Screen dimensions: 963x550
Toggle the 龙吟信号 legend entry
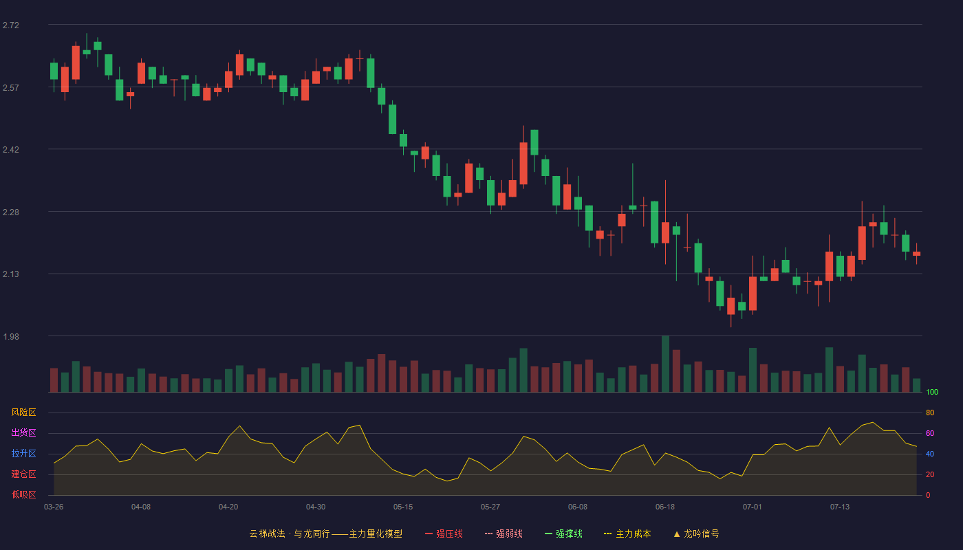(696, 533)
